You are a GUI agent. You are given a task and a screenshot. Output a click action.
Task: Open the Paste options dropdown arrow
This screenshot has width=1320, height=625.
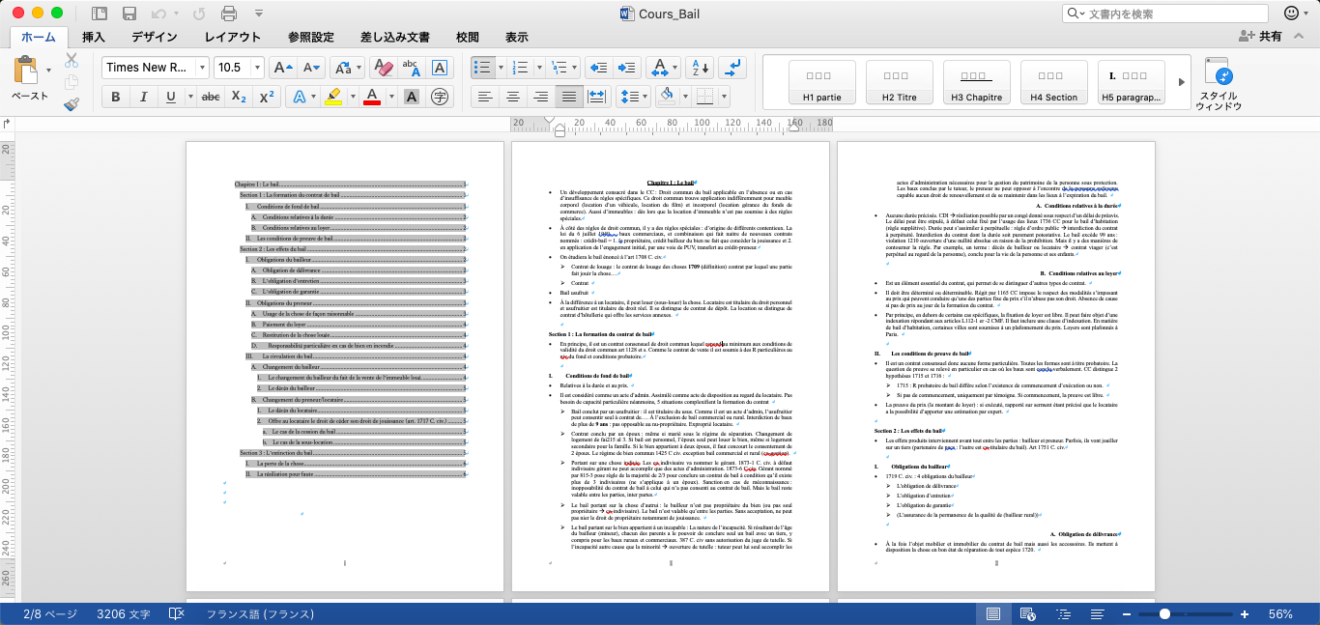(x=48, y=70)
